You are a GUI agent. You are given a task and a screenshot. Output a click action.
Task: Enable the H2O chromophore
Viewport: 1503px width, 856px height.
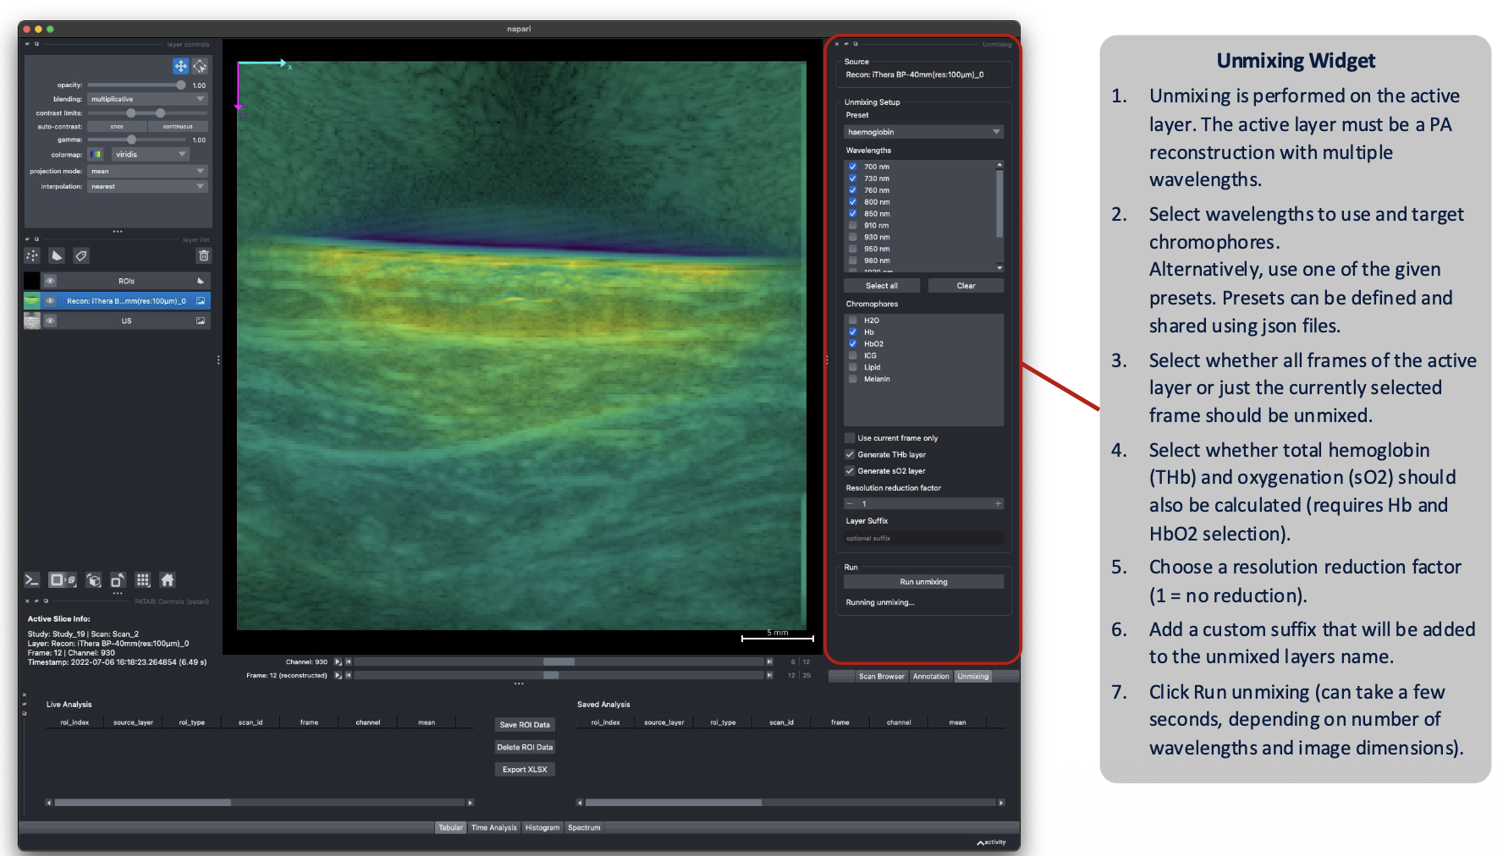click(853, 321)
